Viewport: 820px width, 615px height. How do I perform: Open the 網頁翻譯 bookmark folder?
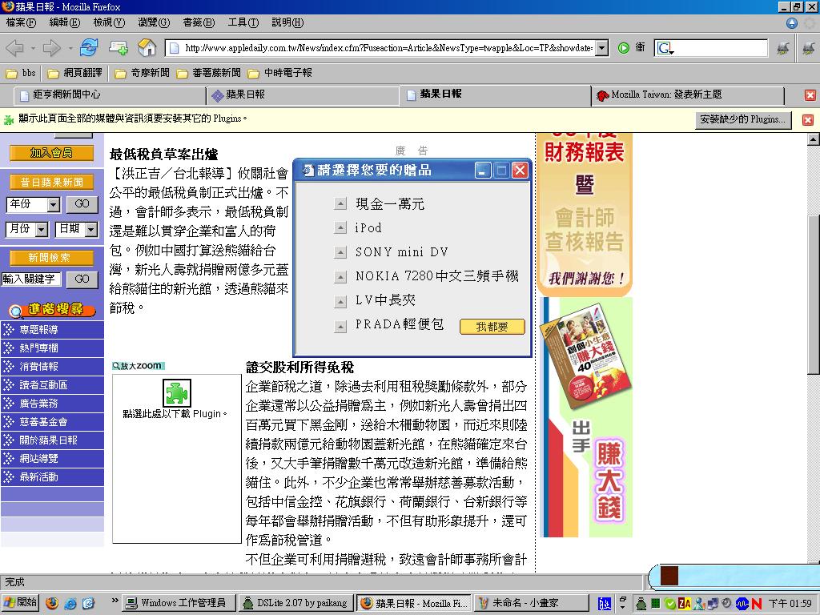pos(74,73)
